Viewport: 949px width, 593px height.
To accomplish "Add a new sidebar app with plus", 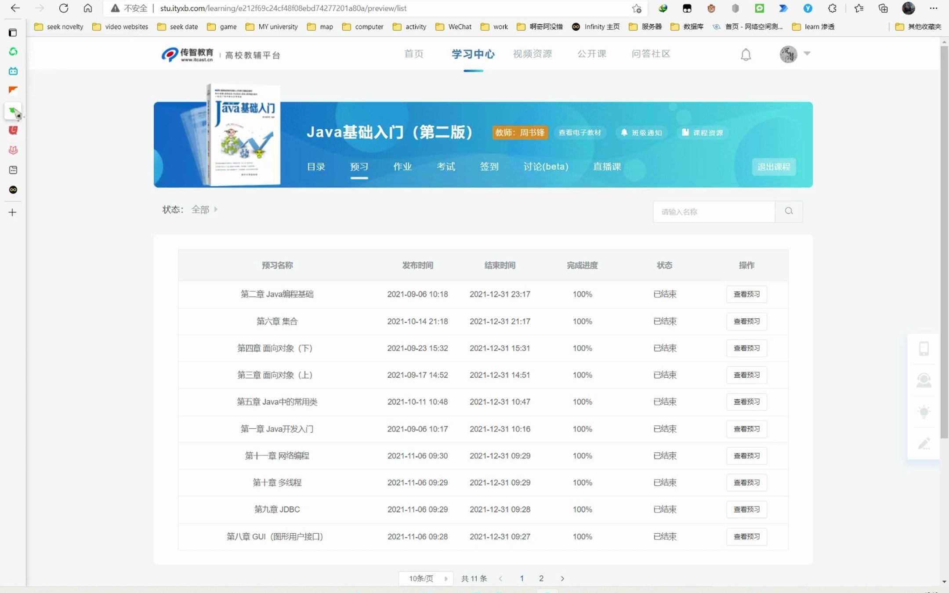I will point(13,213).
